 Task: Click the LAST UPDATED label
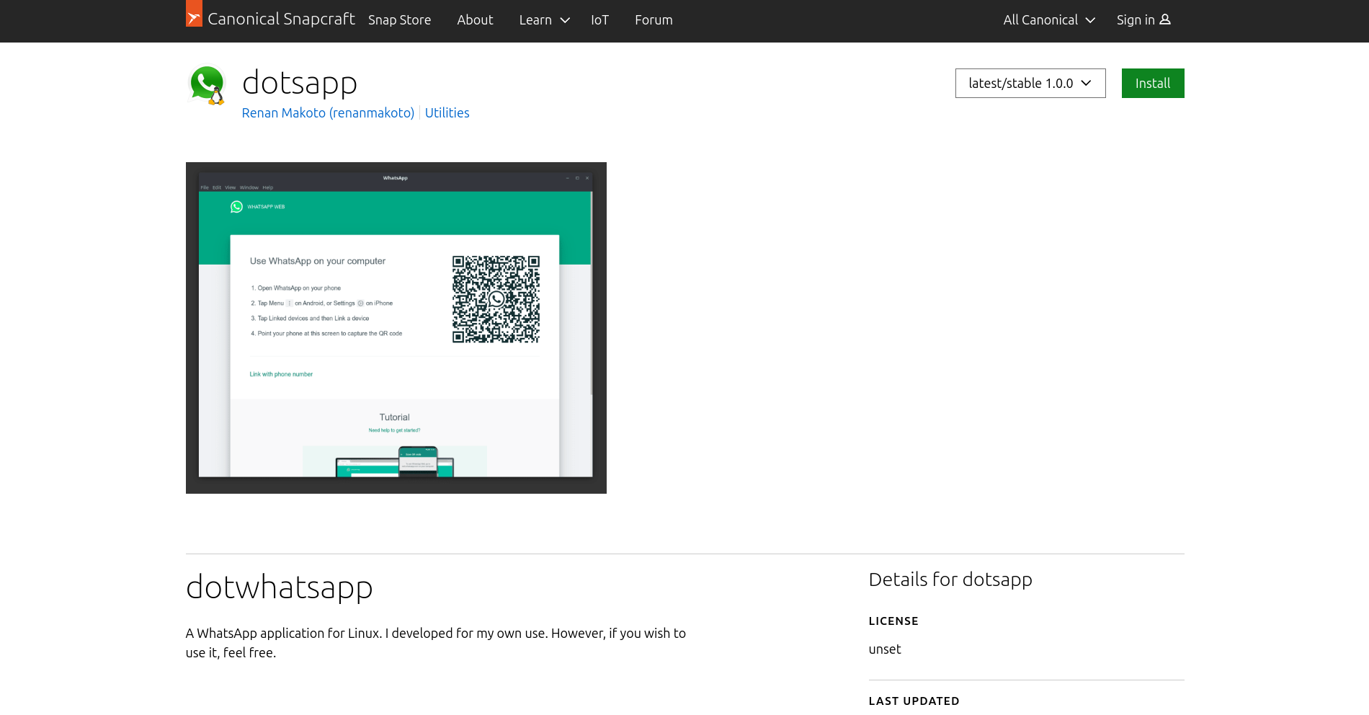(x=914, y=701)
